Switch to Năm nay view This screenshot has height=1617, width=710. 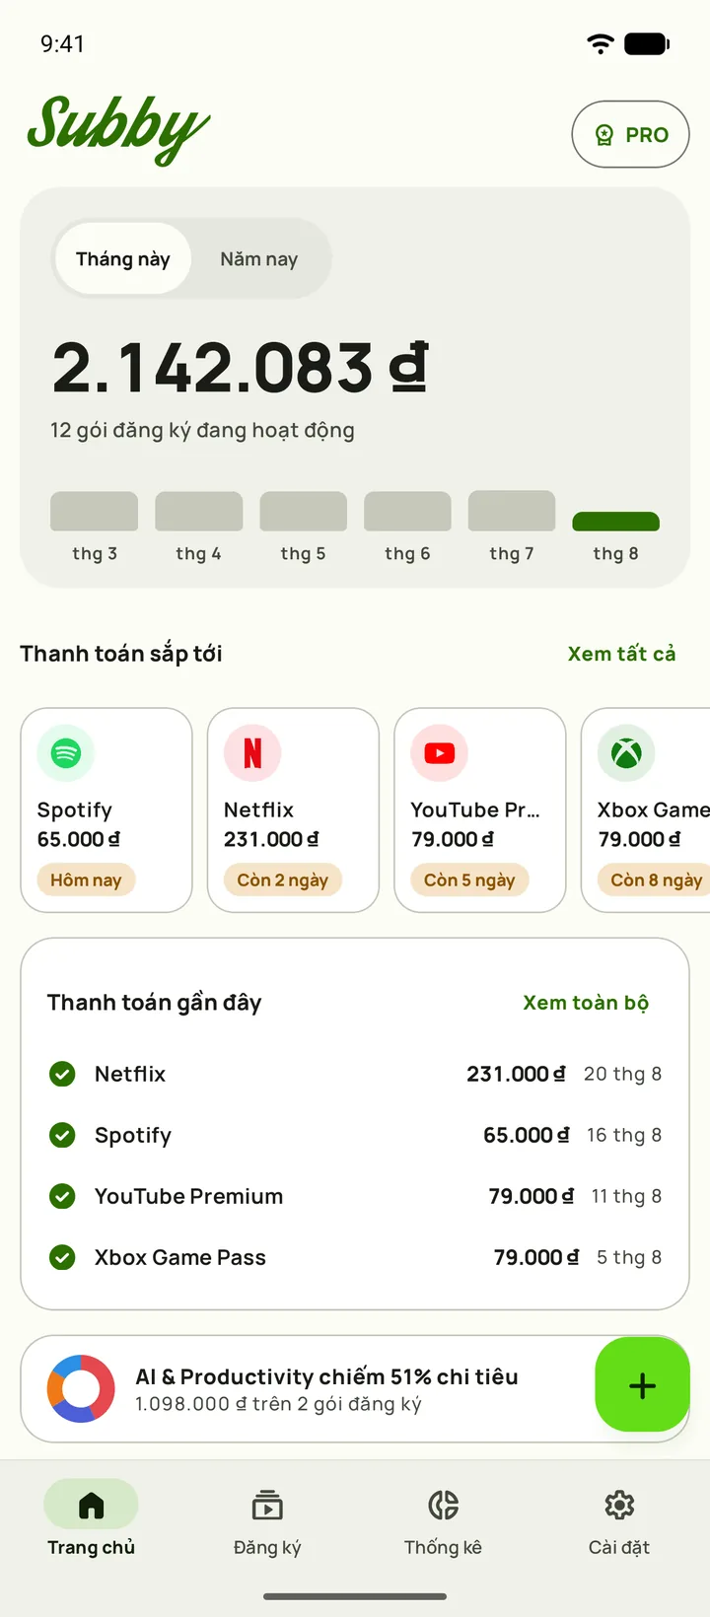(259, 258)
